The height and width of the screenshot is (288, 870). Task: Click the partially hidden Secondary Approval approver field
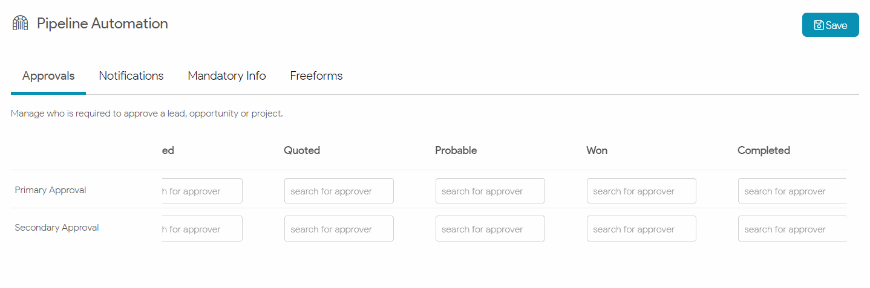(202, 229)
